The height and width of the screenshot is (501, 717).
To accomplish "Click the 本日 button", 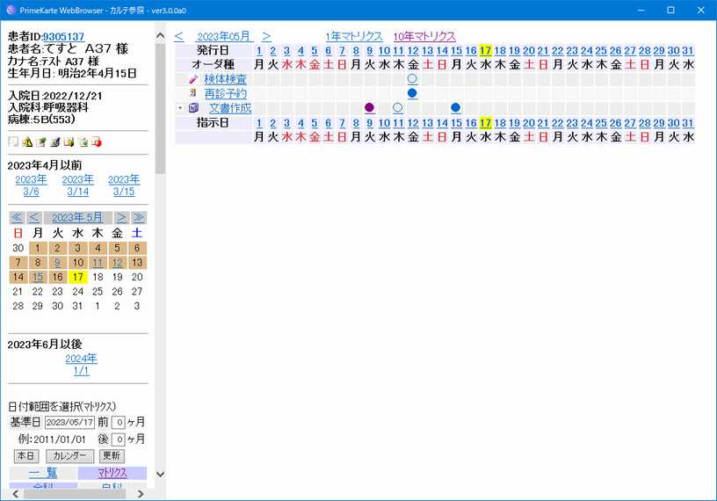I will 26,456.
